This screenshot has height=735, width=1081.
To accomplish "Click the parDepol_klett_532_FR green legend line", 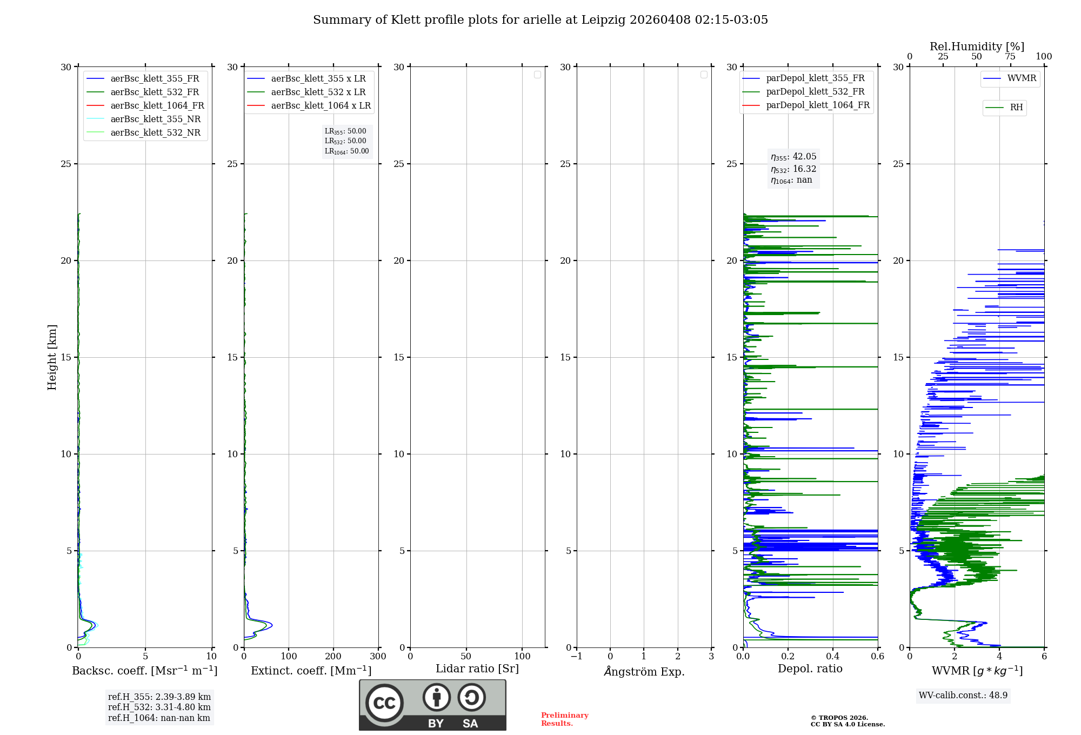I will coord(751,92).
